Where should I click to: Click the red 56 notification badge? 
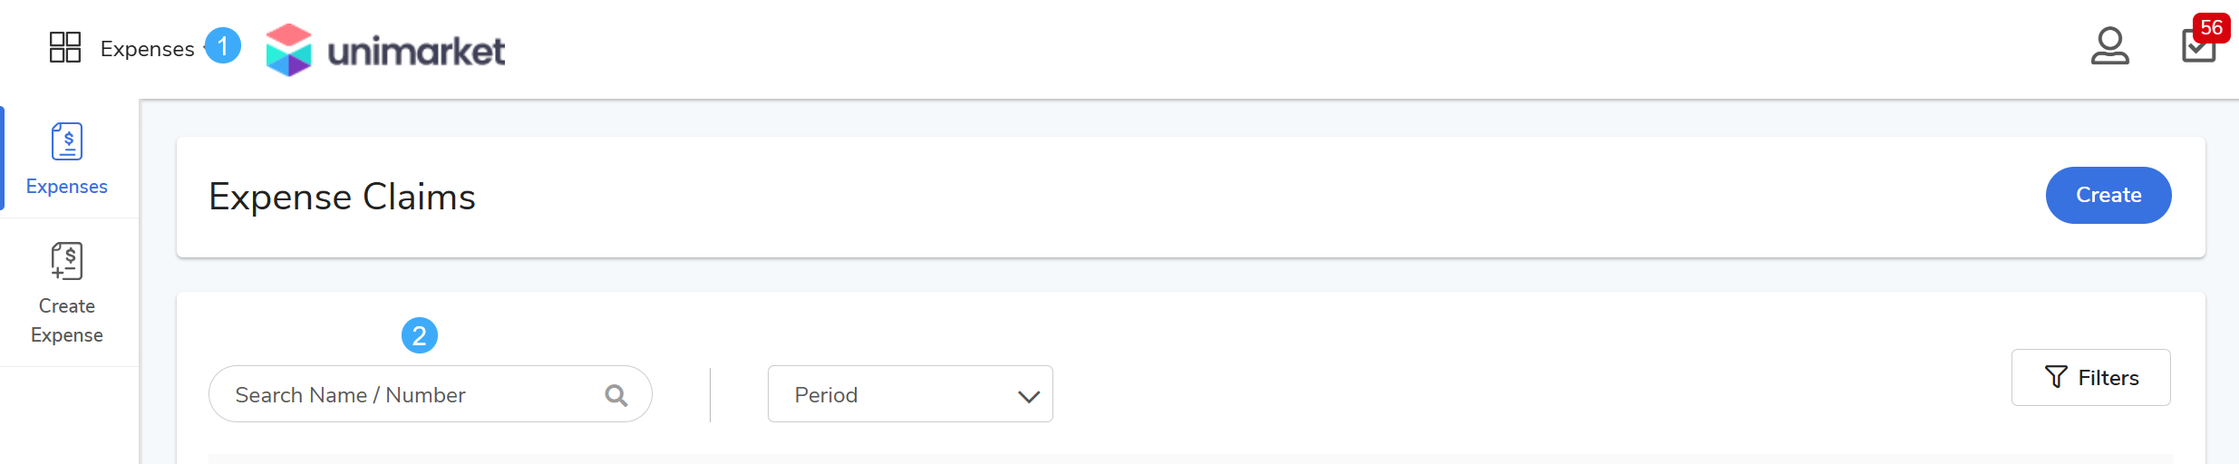tap(2211, 27)
